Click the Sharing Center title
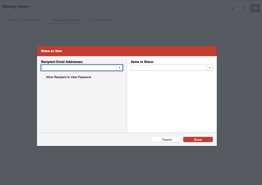The width and height of the screenshot is (262, 185). (x=15, y=6)
